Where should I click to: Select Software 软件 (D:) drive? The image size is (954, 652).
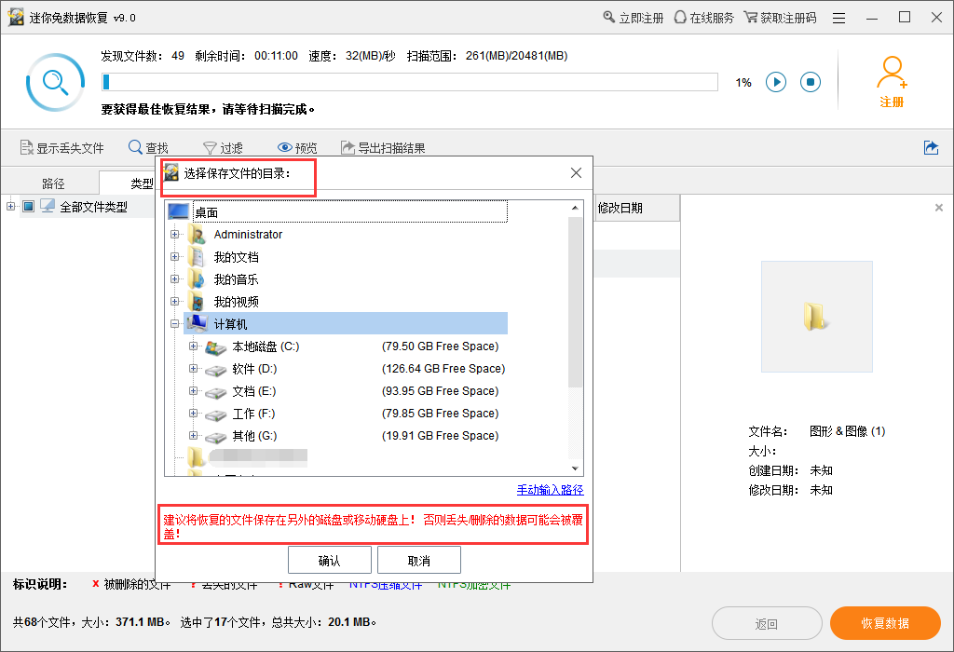[254, 369]
